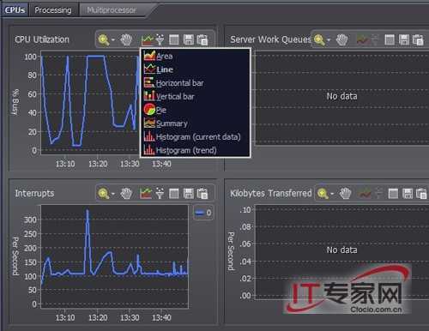
Task: Select pan hand tool in Interrupts
Action: click(x=126, y=194)
